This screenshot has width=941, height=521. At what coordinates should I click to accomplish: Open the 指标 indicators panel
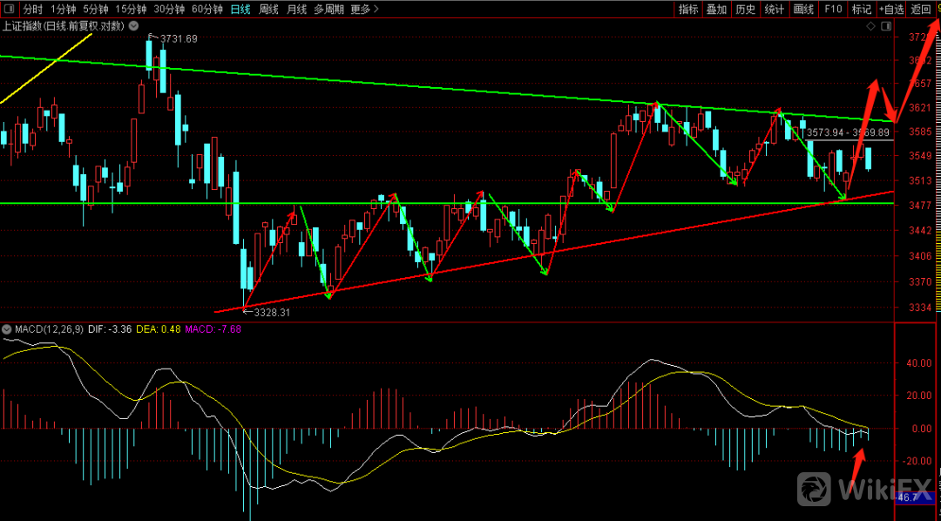click(688, 10)
